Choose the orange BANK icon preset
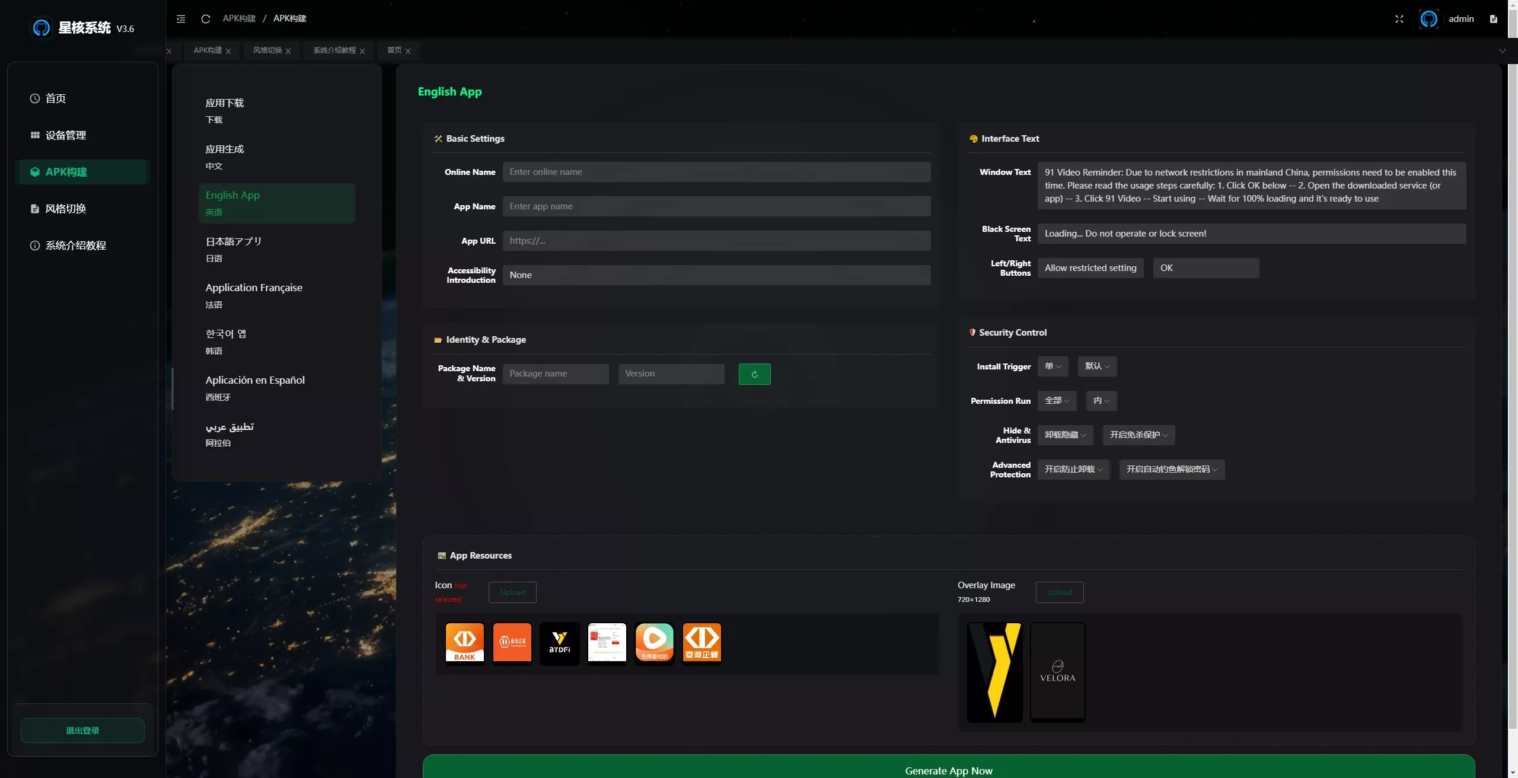This screenshot has width=1518, height=778. click(x=464, y=643)
